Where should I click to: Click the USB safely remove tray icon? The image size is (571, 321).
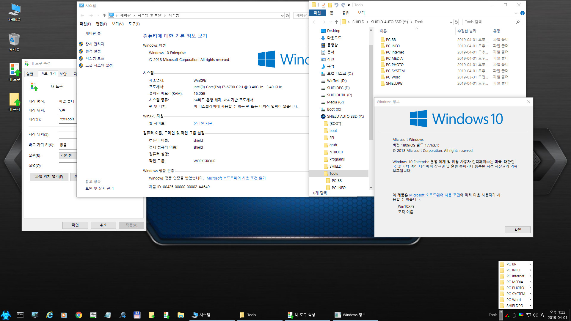point(514,315)
